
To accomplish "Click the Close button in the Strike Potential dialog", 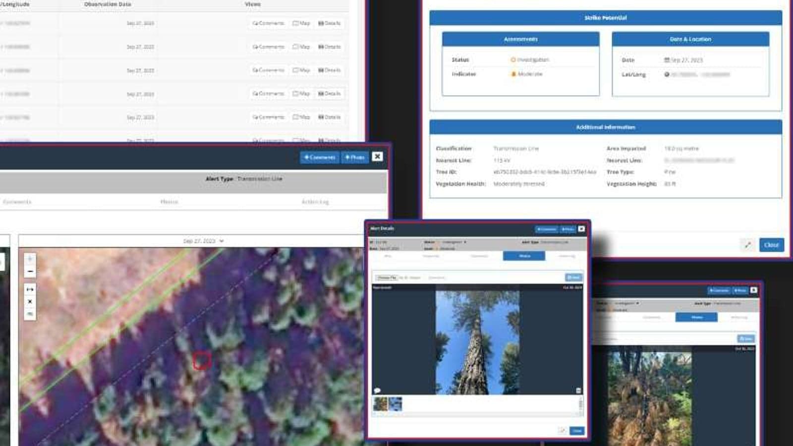I will (771, 245).
